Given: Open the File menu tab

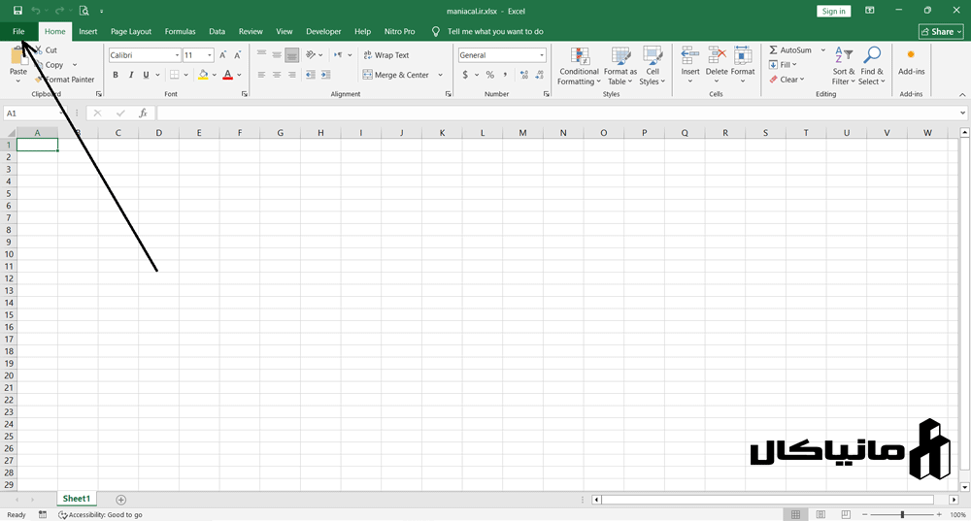Looking at the screenshot, I should point(18,31).
